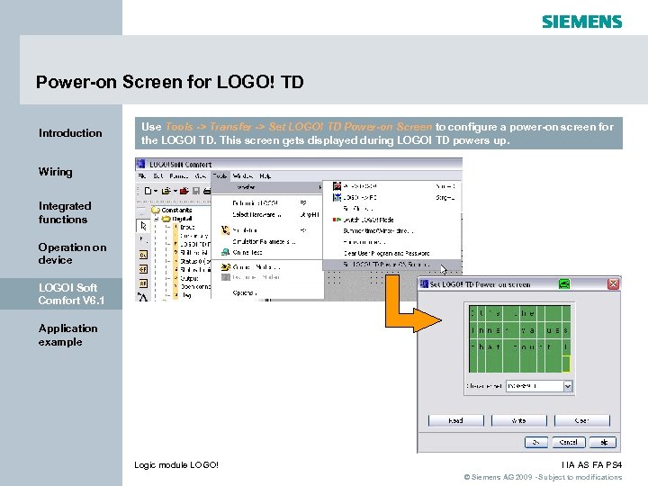This screenshot has height=486, width=648.
Task: Click the PC to LOGO! transfer icon
Action: [x=337, y=186]
